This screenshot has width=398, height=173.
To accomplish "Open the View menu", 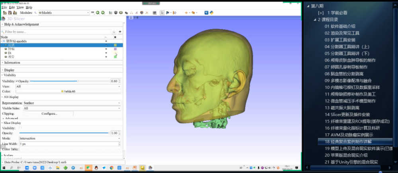I will point(21,7).
